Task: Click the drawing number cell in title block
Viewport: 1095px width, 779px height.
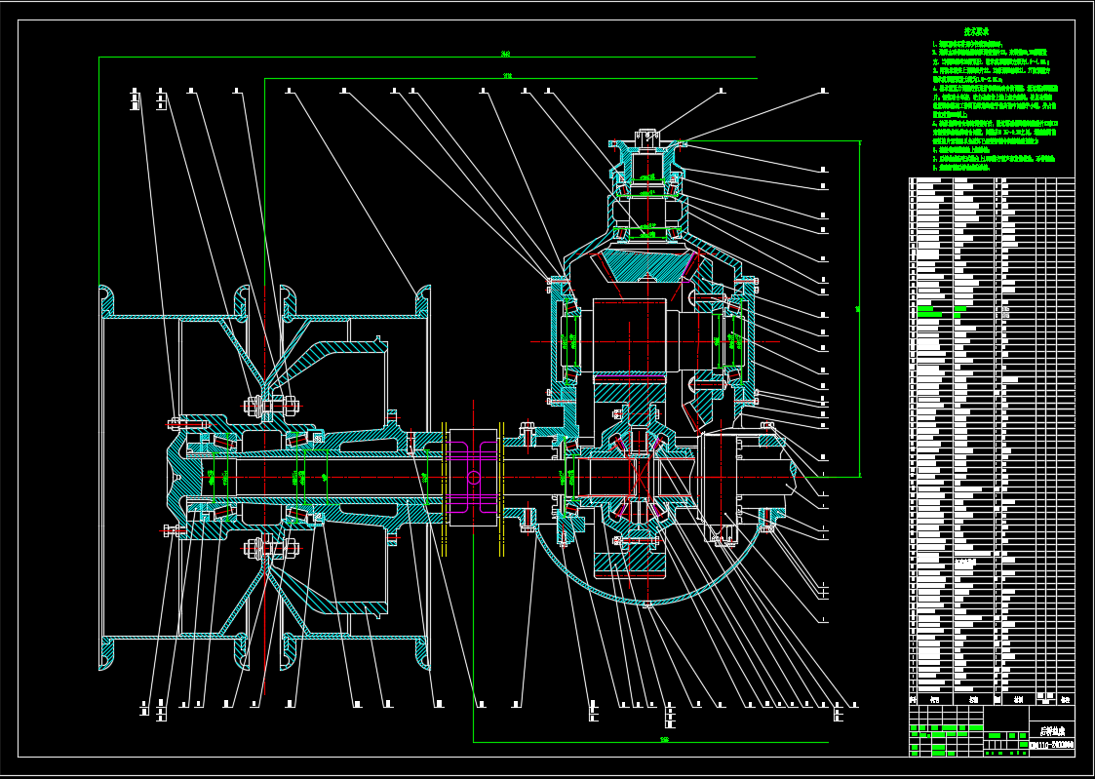Action: pyautogui.click(x=1051, y=746)
